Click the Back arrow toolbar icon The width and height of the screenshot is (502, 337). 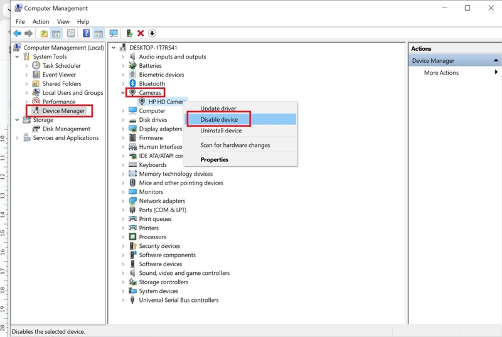pyautogui.click(x=18, y=33)
